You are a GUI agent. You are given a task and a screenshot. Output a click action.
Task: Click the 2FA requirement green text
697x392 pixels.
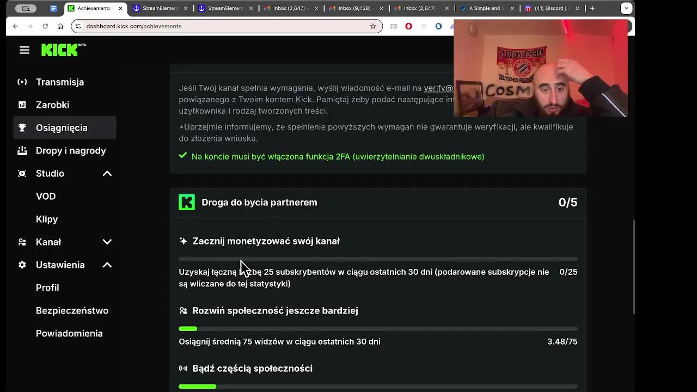pyautogui.click(x=338, y=157)
